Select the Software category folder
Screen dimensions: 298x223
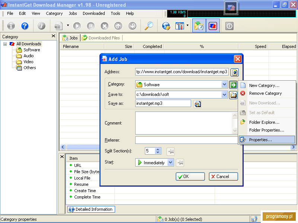[32, 50]
